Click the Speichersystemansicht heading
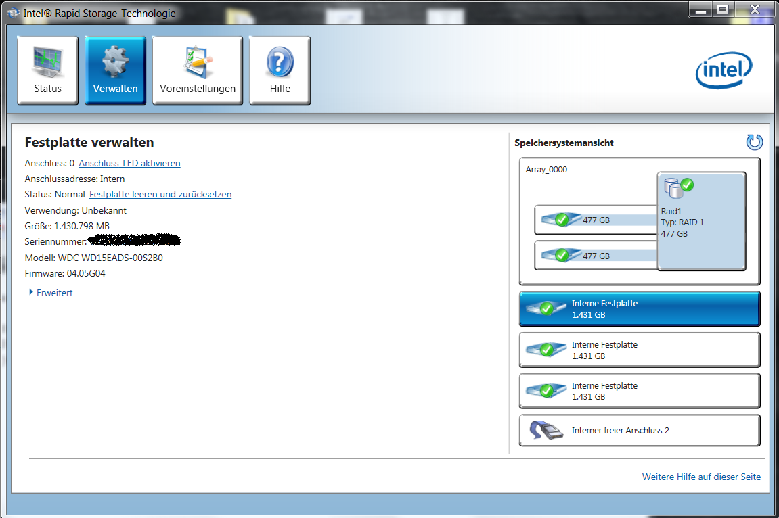 [564, 143]
